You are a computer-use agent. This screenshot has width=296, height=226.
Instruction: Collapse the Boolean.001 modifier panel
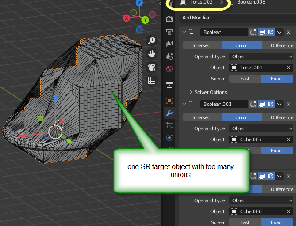click(x=184, y=104)
